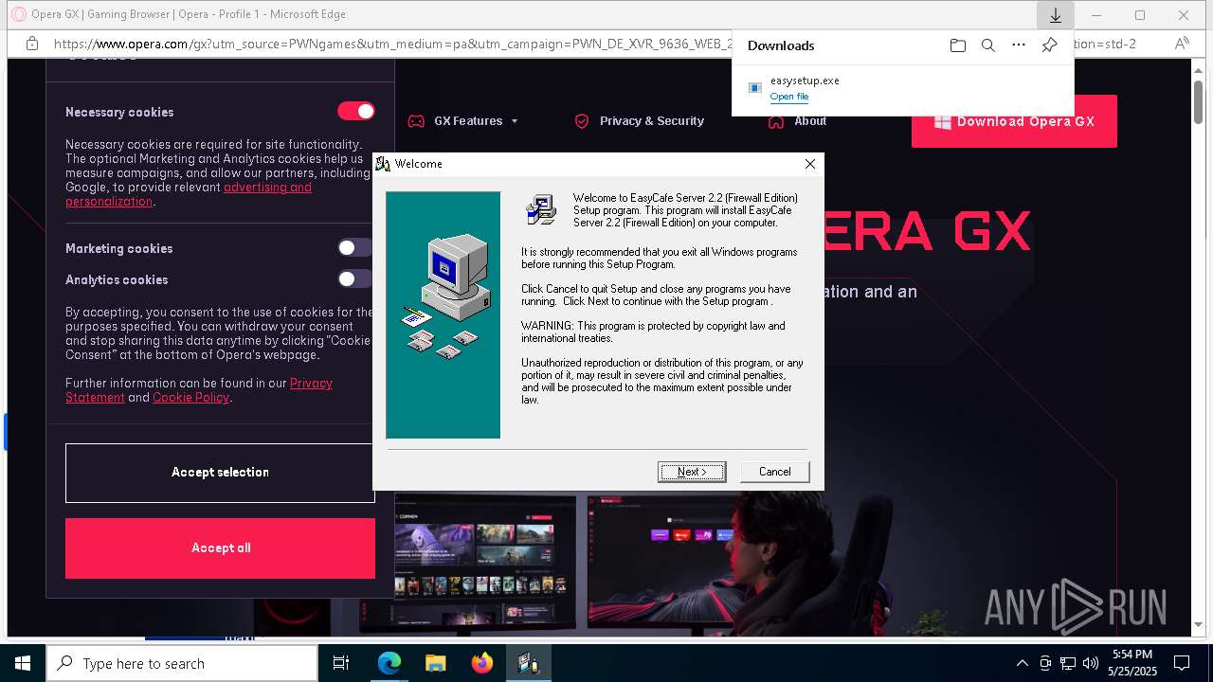Click the setup program taskbar icon
Screen dimensions: 1213x682
click(x=528, y=663)
